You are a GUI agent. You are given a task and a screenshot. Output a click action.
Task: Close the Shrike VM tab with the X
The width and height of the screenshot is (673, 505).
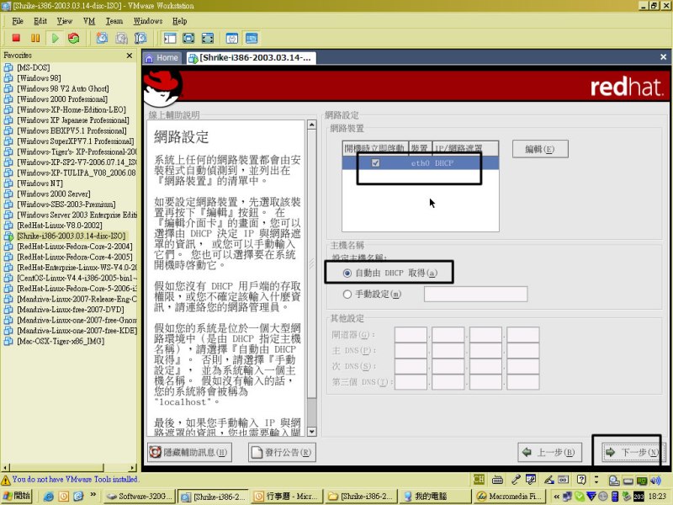click(x=663, y=56)
